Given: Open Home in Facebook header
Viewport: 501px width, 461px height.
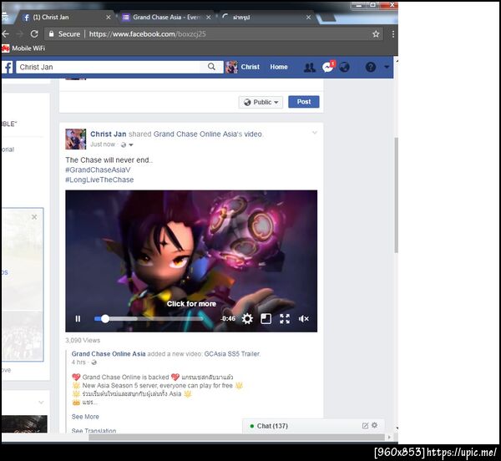Looking at the screenshot, I should [279, 67].
